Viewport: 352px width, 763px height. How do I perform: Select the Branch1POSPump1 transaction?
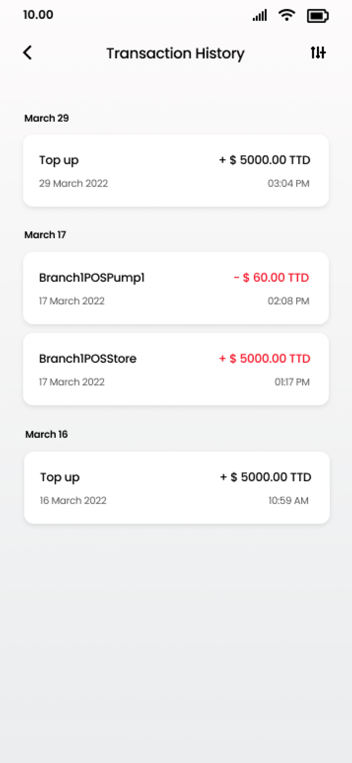coord(176,287)
